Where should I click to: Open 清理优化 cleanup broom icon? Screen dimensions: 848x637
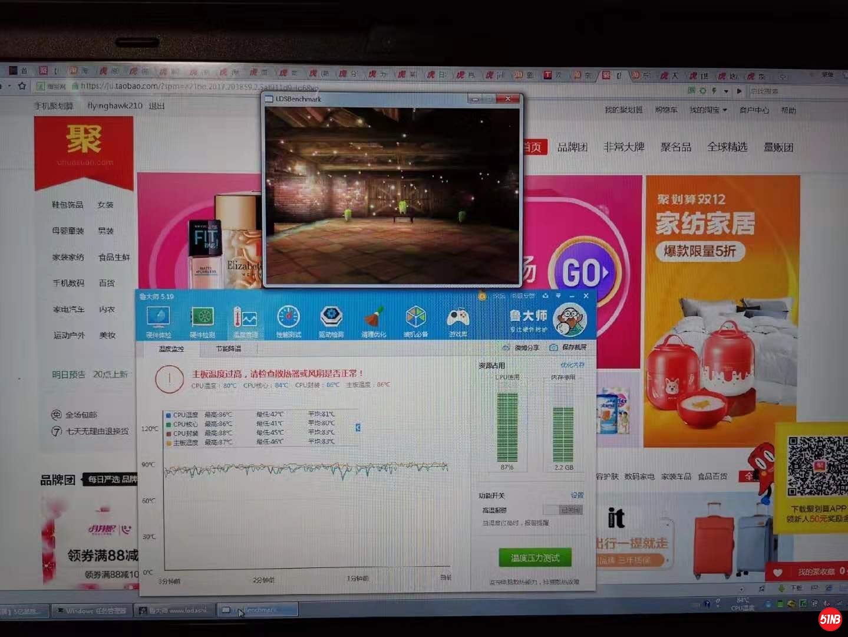point(374,321)
